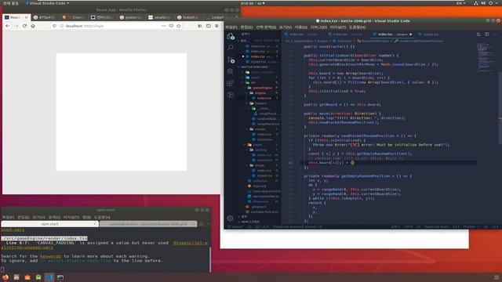Click the split editor icon in VS Code
The width and height of the screenshot is (502, 282).
[486, 34]
